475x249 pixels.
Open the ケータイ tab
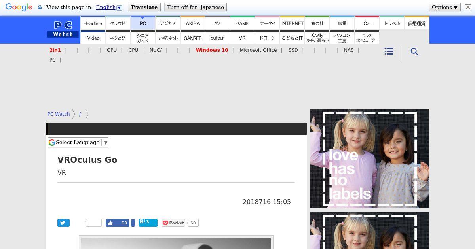pos(267,23)
